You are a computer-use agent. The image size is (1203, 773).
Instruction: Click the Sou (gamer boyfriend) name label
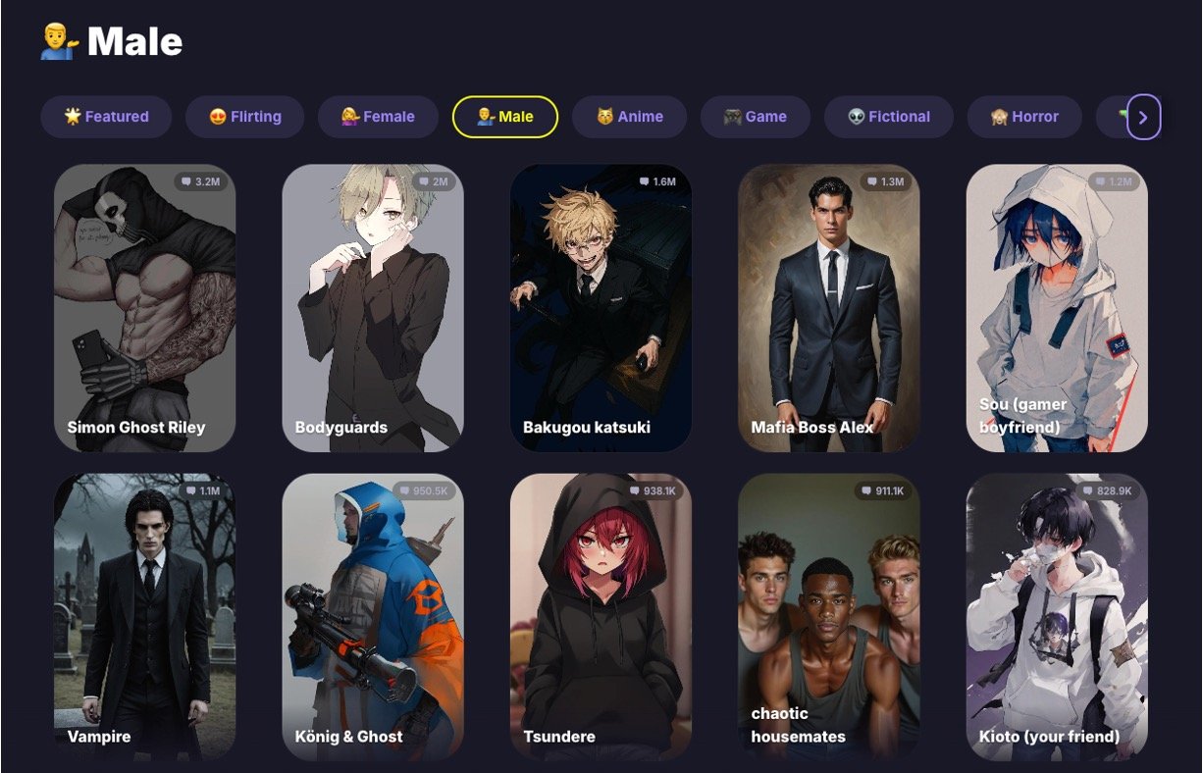pyautogui.click(x=1023, y=416)
